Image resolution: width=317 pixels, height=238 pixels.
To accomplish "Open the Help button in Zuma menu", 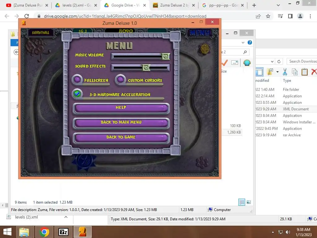I will [x=121, y=108].
